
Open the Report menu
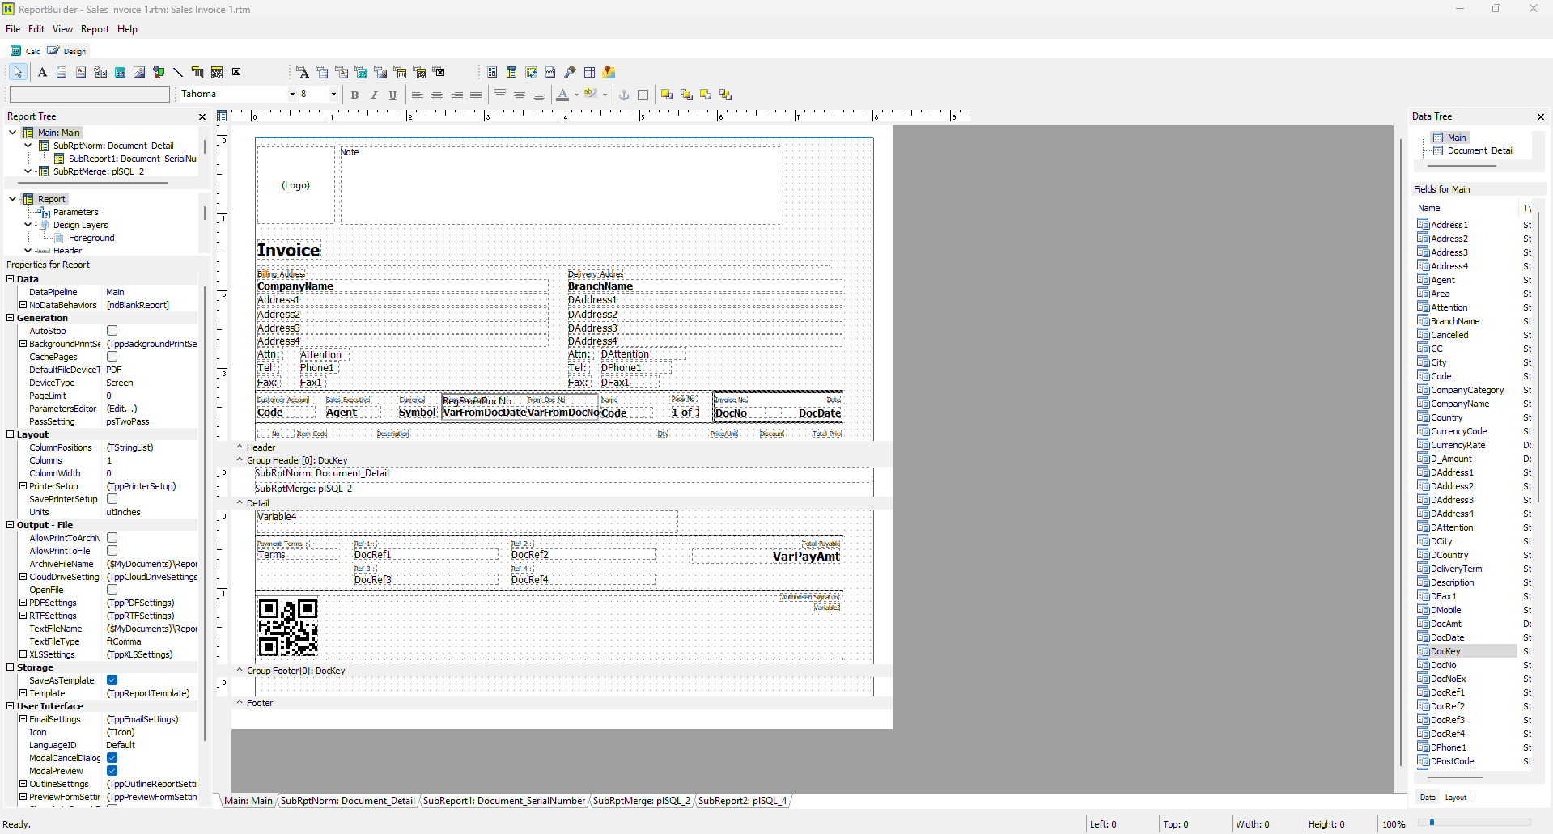[95, 29]
